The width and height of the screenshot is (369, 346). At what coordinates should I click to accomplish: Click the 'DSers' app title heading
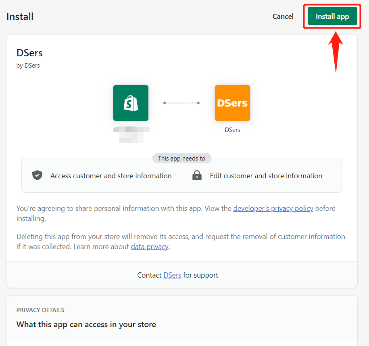click(x=29, y=53)
